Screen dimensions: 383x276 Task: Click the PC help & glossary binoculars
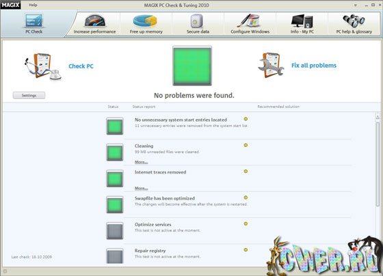354,20
